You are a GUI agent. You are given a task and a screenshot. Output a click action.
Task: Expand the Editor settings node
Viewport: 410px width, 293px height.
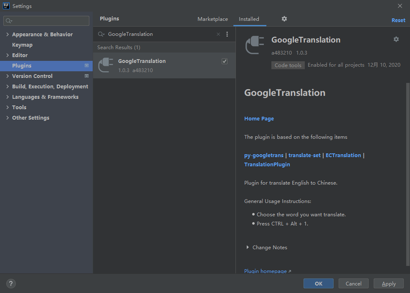[x=8, y=55]
